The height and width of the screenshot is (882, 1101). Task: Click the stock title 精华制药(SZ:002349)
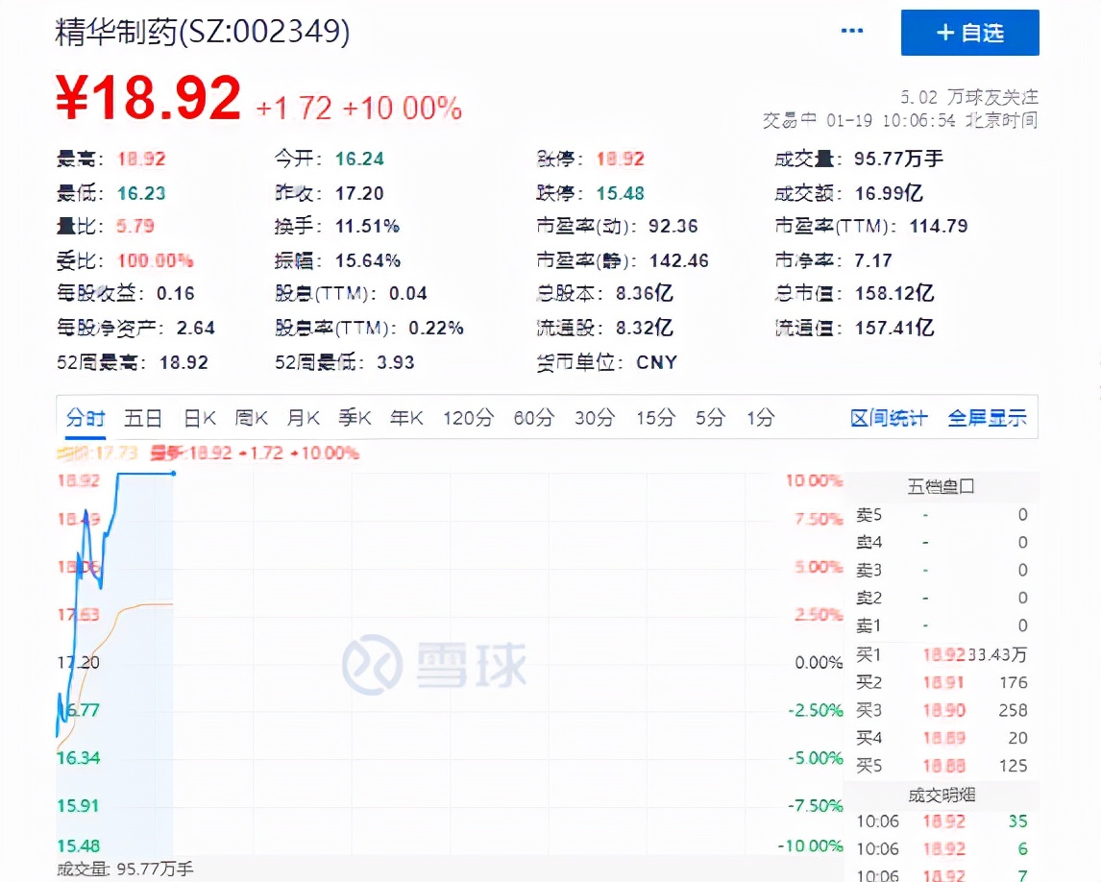point(202,32)
